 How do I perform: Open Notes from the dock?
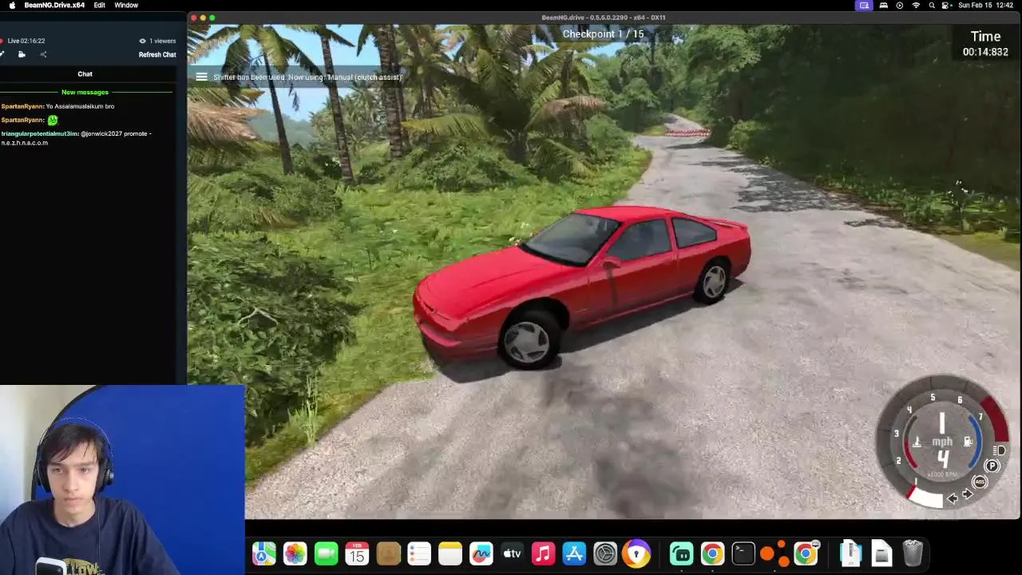450,553
